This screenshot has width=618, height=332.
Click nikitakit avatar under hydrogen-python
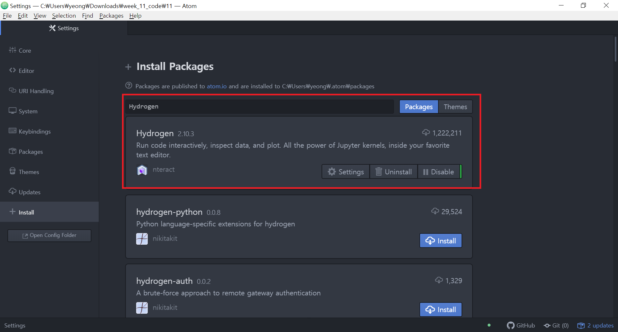(x=142, y=239)
